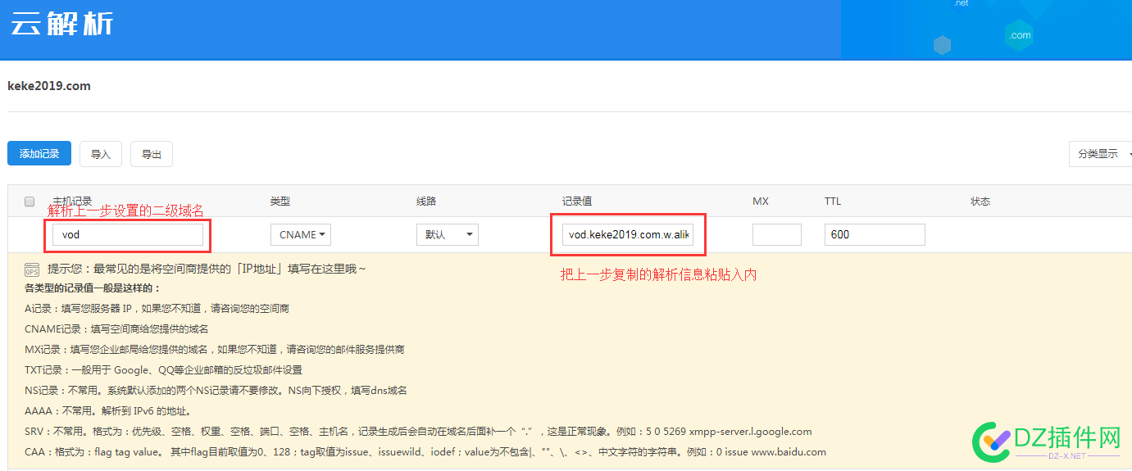Image resolution: width=1132 pixels, height=471 pixels.
Task: Click the 线路 column header
Action: (x=426, y=202)
